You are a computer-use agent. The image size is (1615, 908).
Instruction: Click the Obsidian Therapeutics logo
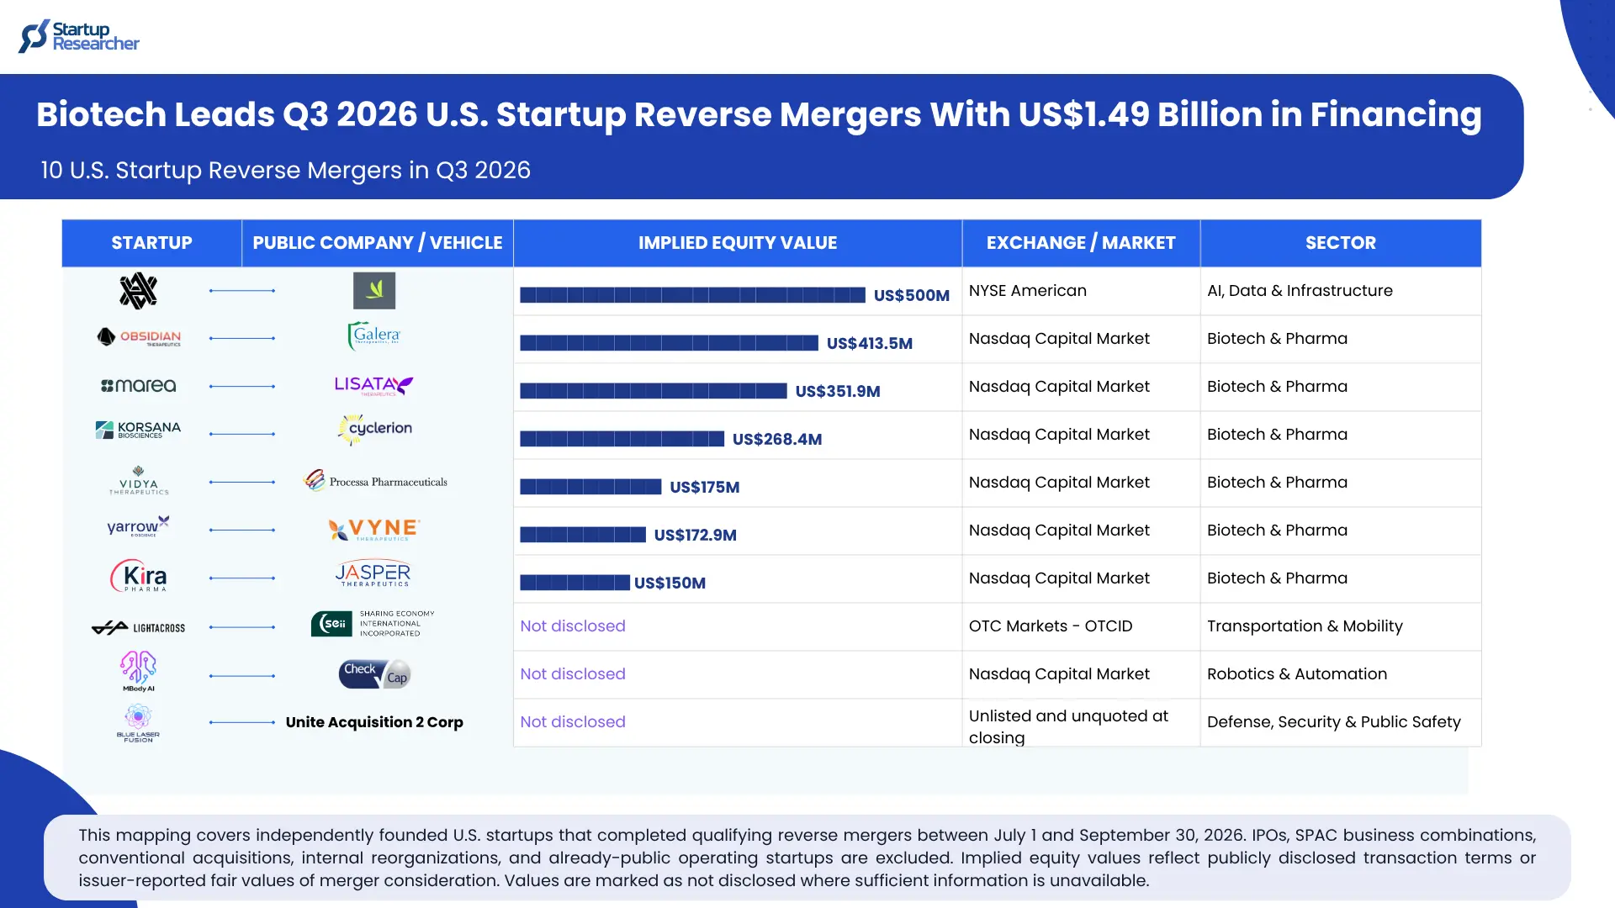click(139, 337)
